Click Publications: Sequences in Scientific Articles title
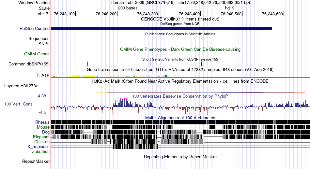 pyautogui.click(x=180, y=34)
